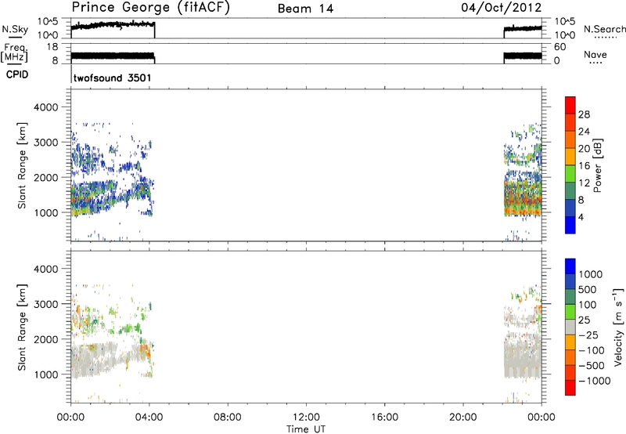Click the 16 label on power colorbar
The width and height of the screenshot is (626, 434).
[584, 166]
